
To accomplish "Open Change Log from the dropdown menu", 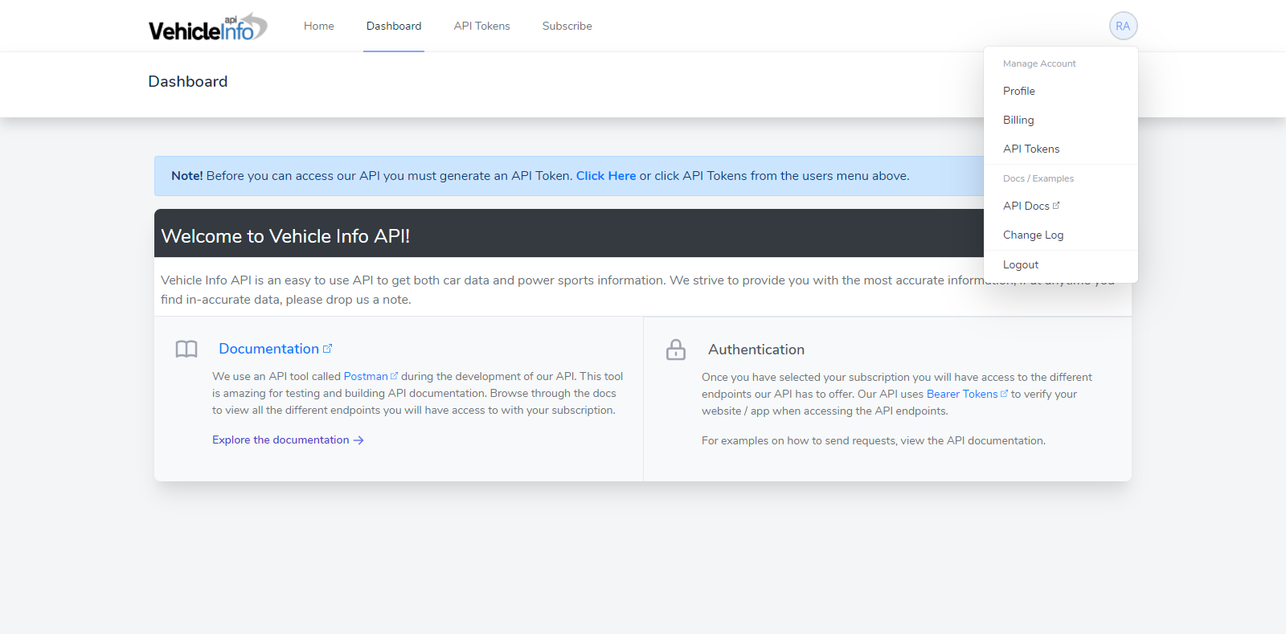I will point(1061,235).
